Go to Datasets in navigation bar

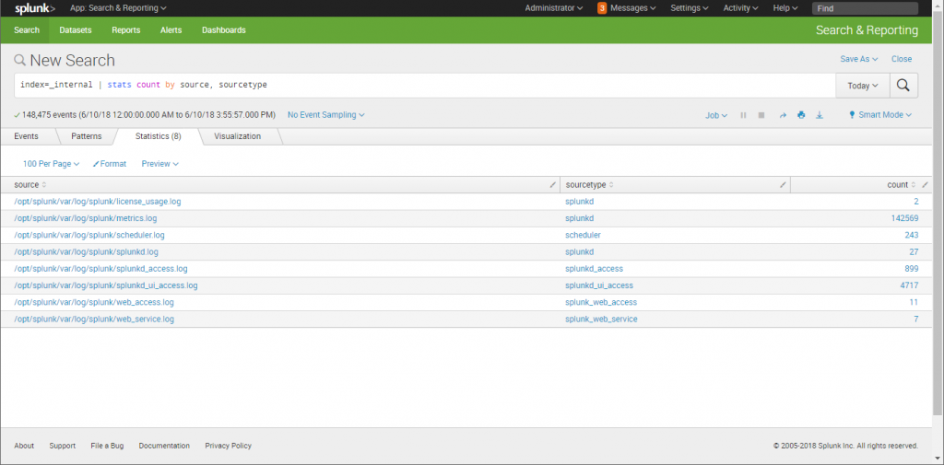click(76, 30)
